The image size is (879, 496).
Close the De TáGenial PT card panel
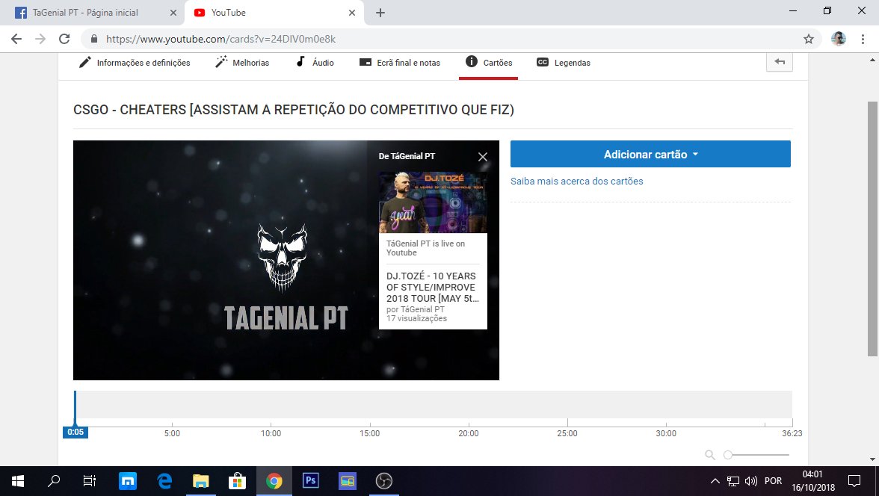click(483, 157)
